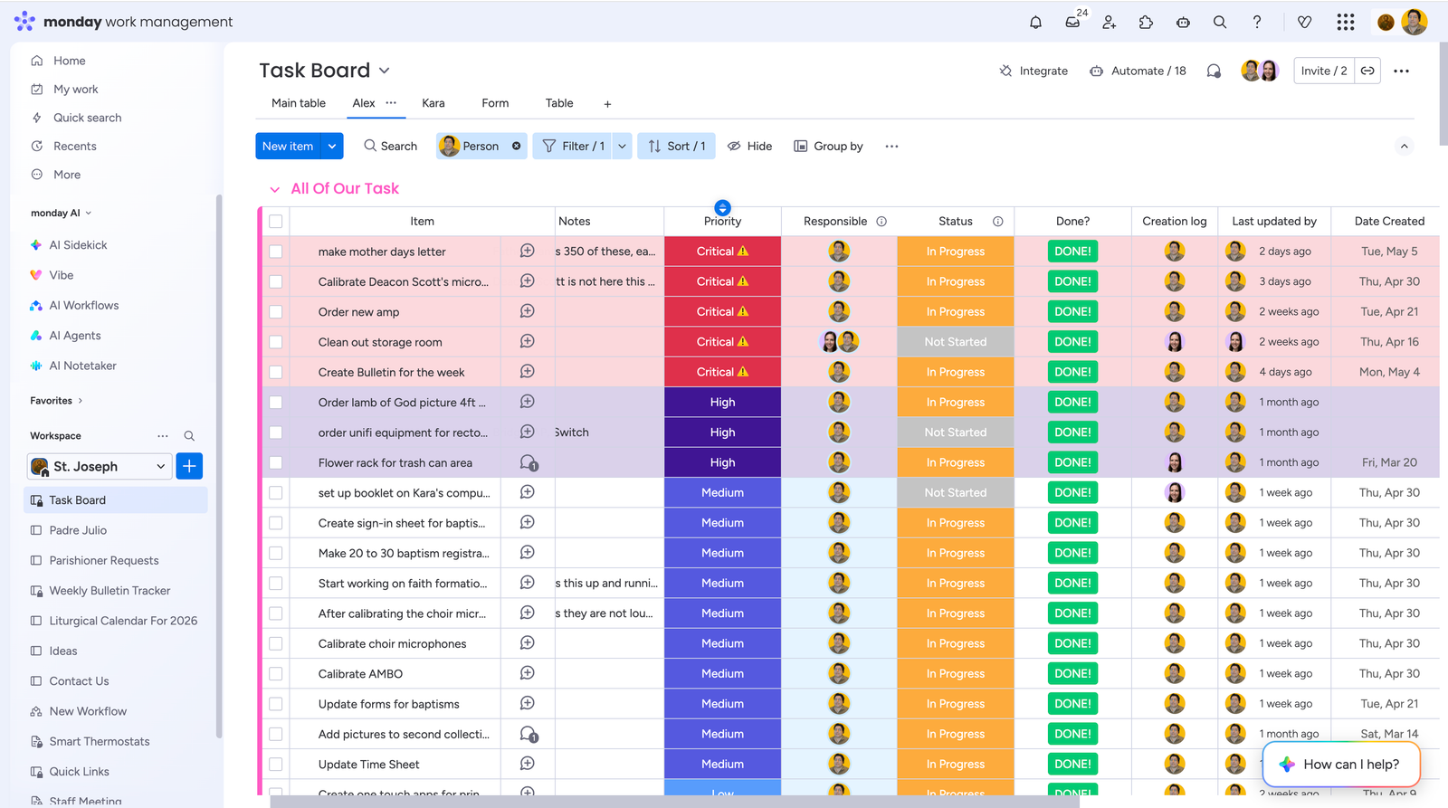
Task: Open updates for Add pictures to second collection
Action: pos(529,734)
